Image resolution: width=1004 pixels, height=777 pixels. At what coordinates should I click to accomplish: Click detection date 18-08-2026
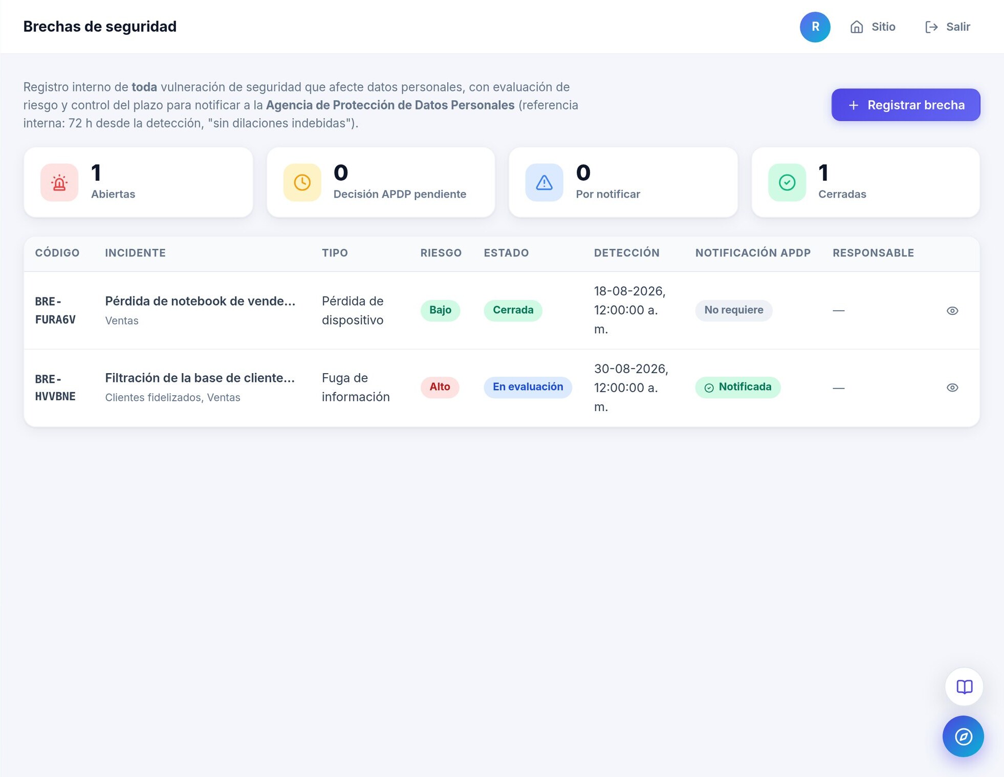click(x=629, y=311)
